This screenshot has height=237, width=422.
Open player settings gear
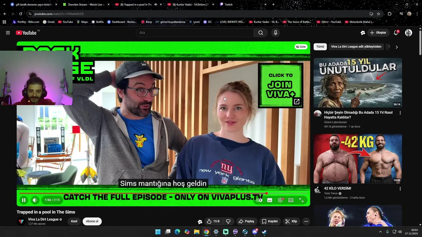280,200
